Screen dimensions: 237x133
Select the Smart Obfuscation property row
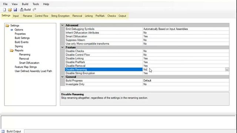pos(104,36)
